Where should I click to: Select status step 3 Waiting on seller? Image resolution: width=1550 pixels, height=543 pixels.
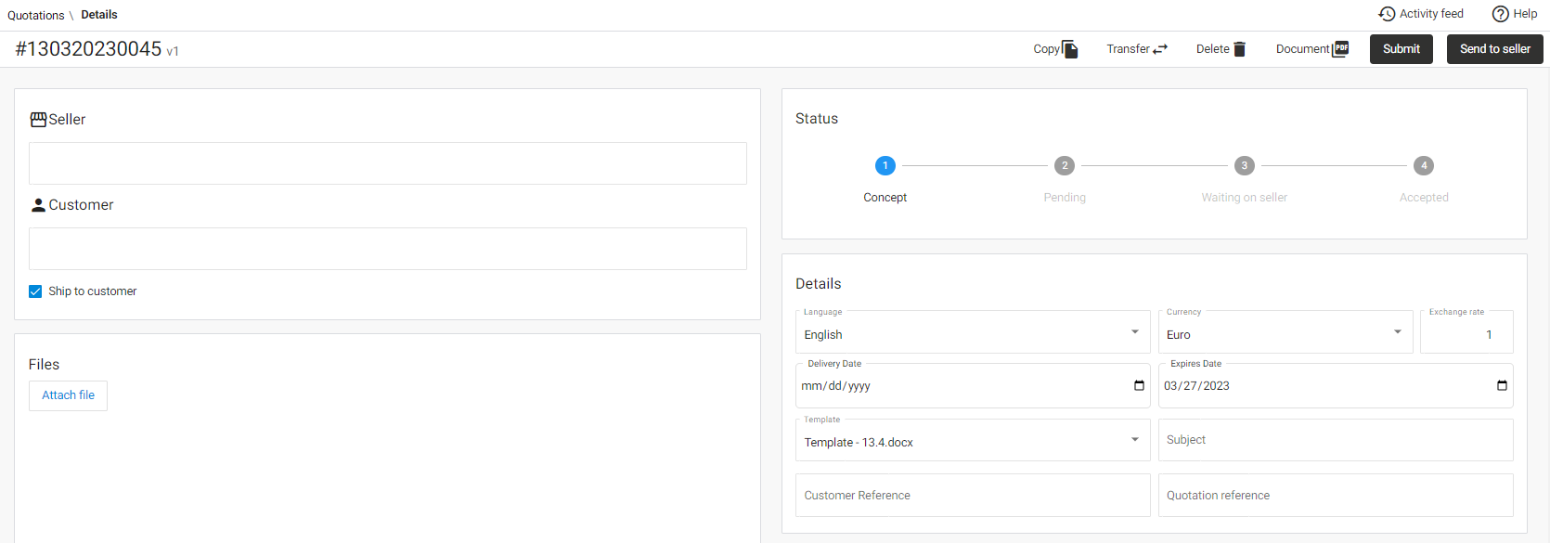(x=1245, y=165)
